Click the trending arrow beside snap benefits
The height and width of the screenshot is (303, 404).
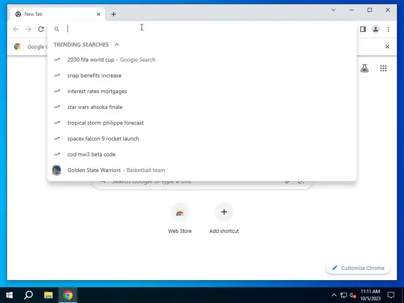57,75
